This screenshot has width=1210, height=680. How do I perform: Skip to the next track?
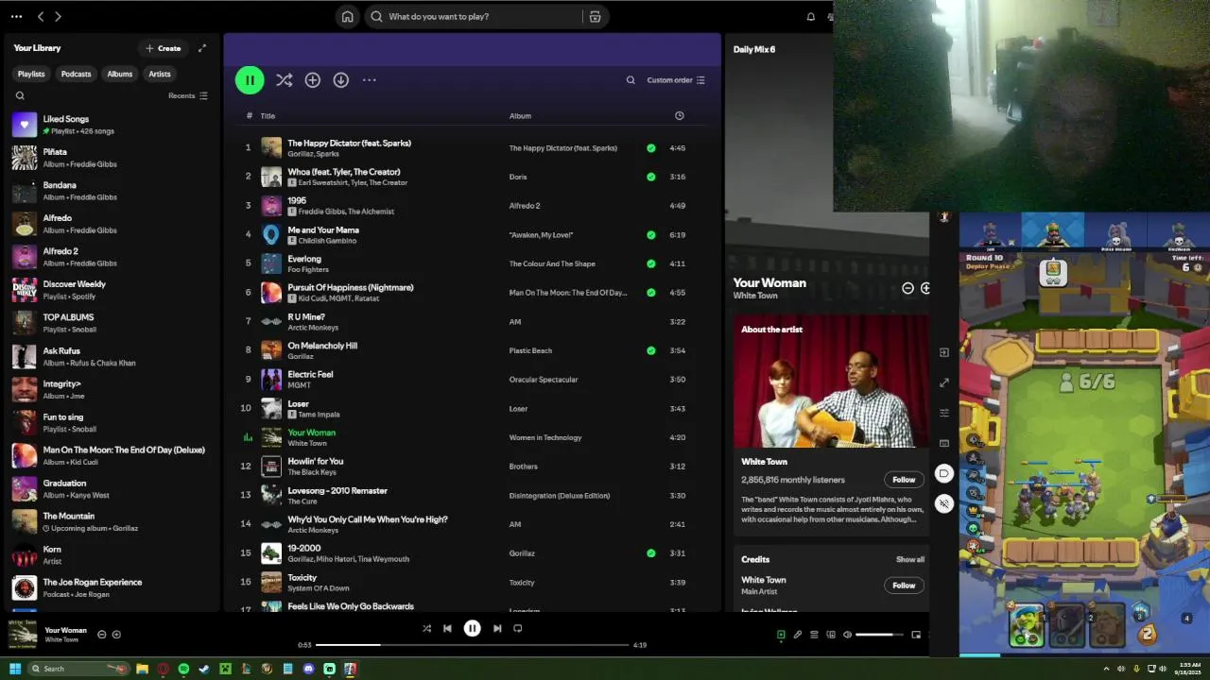pos(497,628)
